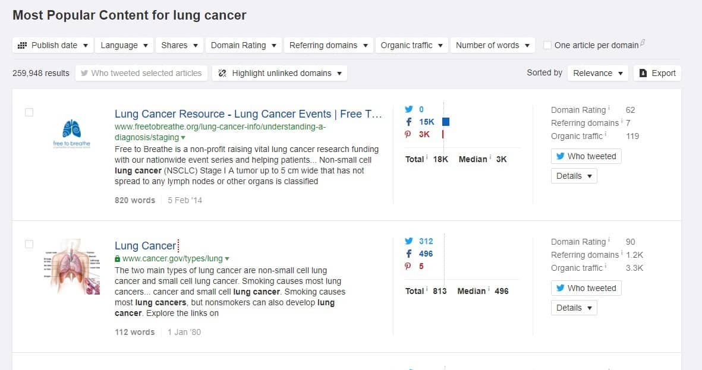Expand the Relevance sort dropdown
702x370 pixels.
(597, 73)
